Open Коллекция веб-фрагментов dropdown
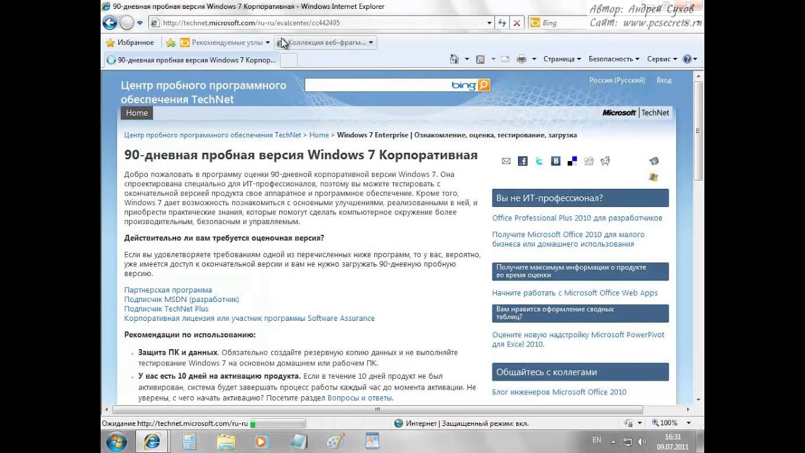This screenshot has width=805, height=453. point(325,42)
